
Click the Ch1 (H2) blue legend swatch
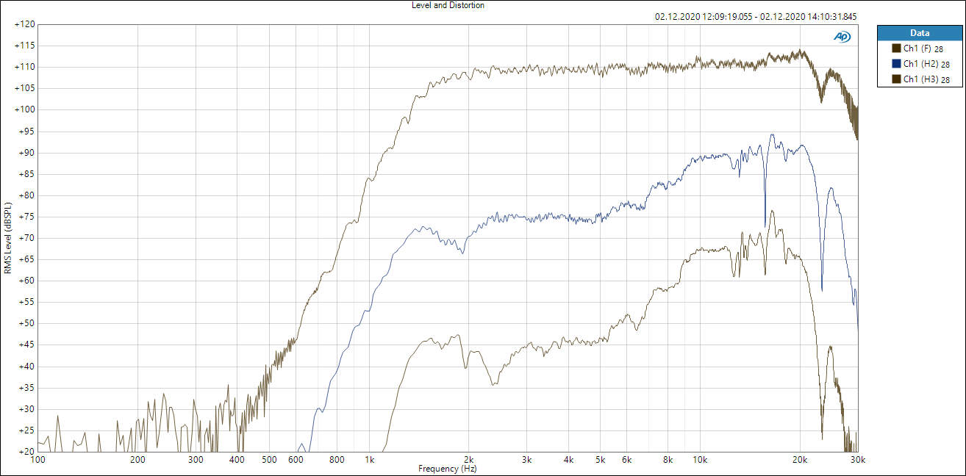(896, 64)
